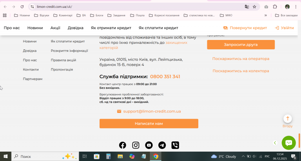Viewport: 301px width, 161px height.
Task: Go back to the previous page
Action: click(5, 7)
